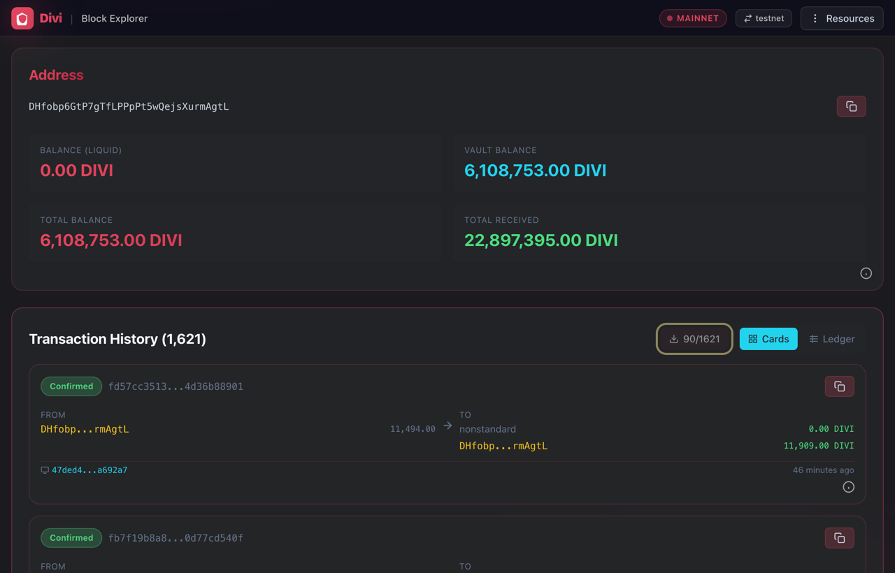Click the liquid balance 0.00 DIVI
Viewport: 895px width, 573px height.
(76, 171)
